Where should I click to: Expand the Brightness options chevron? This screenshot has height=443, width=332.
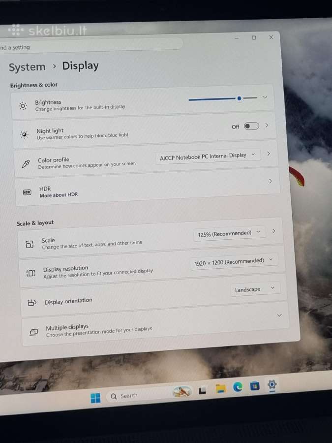(265, 97)
